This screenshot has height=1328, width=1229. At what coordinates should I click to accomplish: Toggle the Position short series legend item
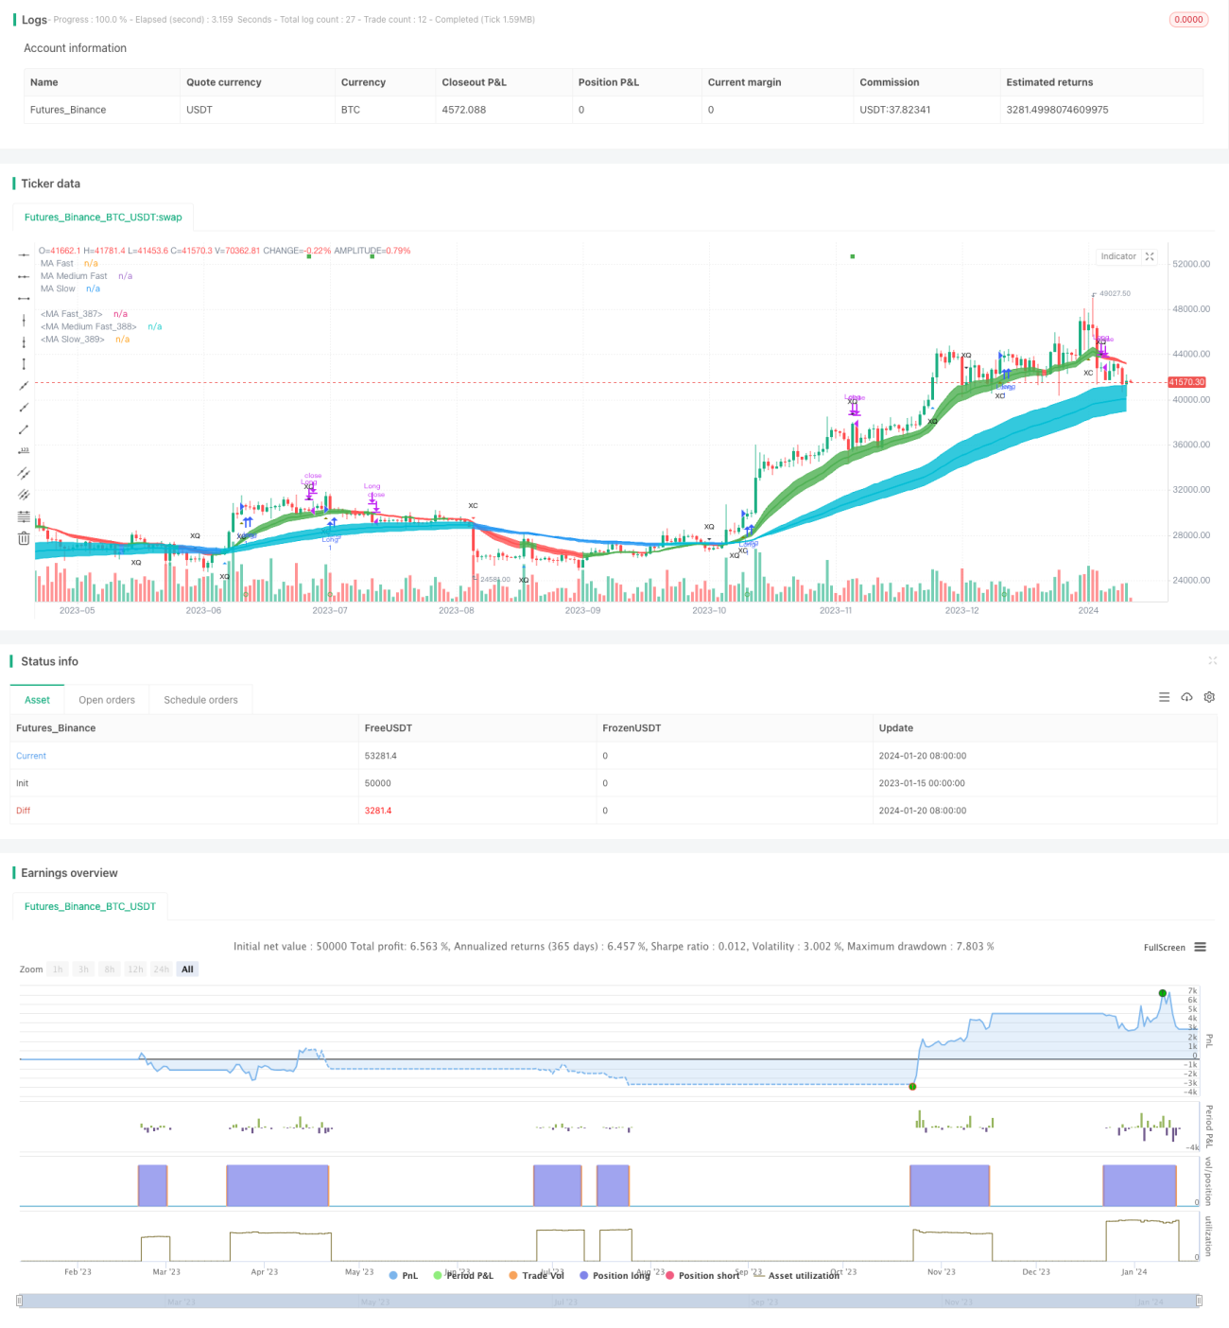pos(702,1275)
